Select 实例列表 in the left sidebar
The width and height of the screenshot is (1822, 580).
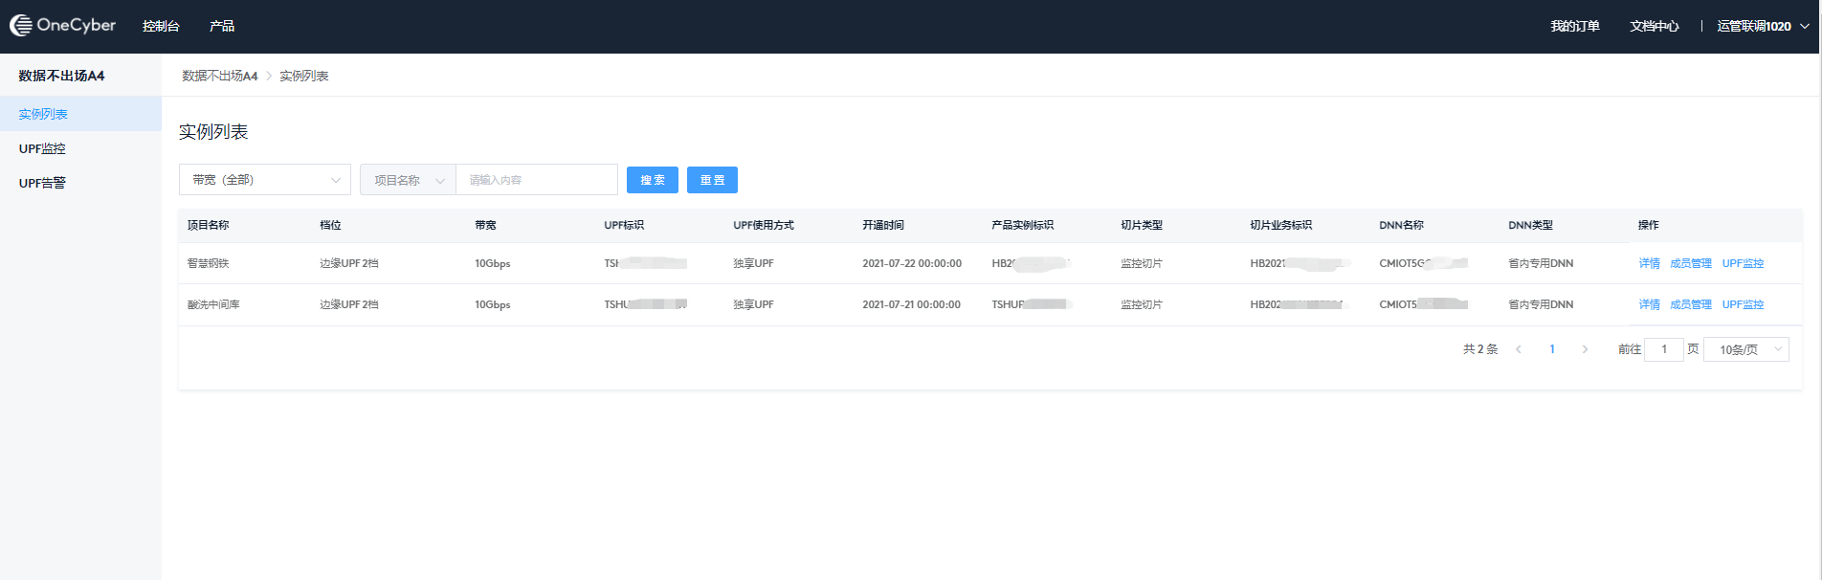pyautogui.click(x=43, y=114)
